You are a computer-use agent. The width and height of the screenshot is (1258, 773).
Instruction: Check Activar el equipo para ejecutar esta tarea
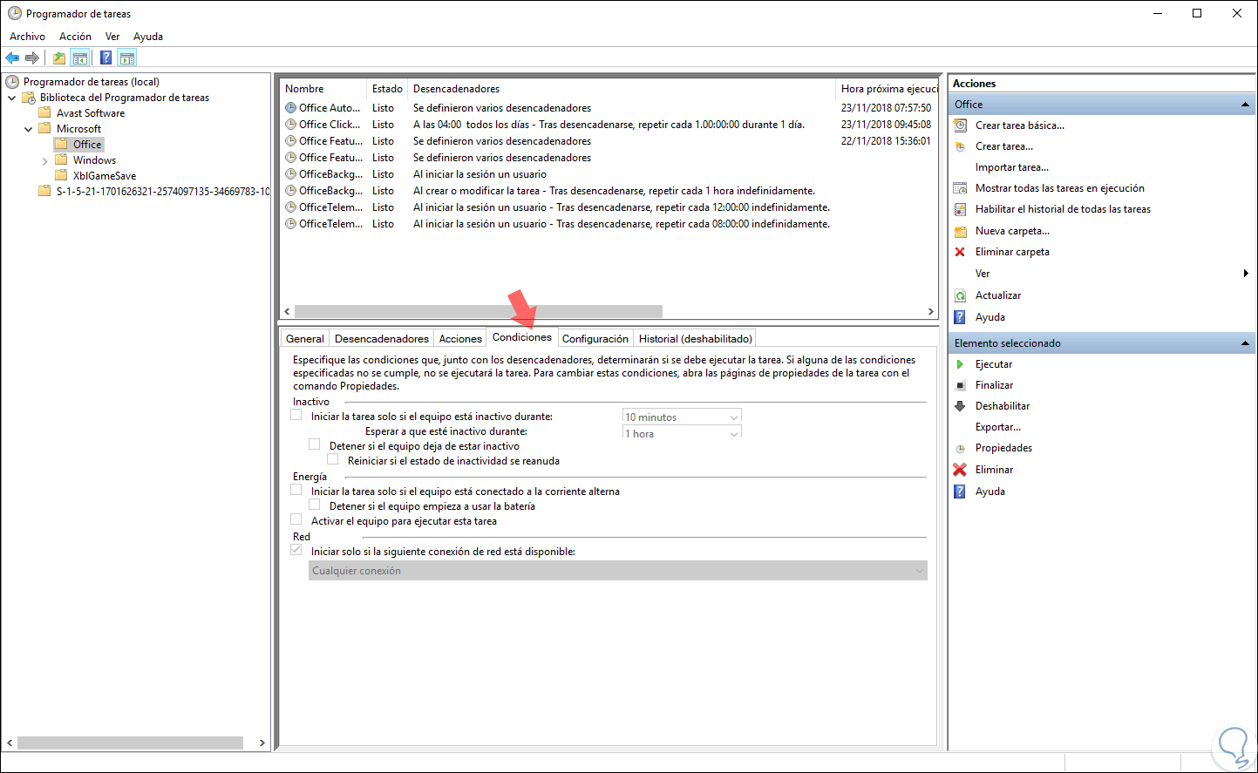click(x=296, y=520)
